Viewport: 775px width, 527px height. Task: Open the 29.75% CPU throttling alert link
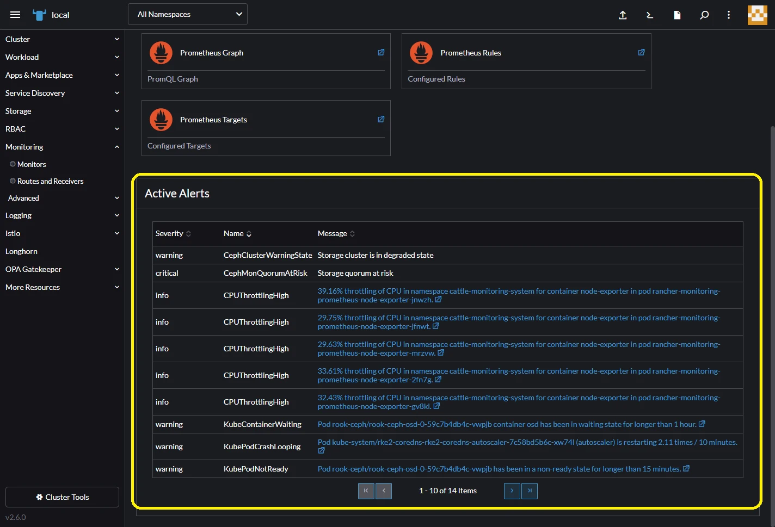[x=519, y=322]
